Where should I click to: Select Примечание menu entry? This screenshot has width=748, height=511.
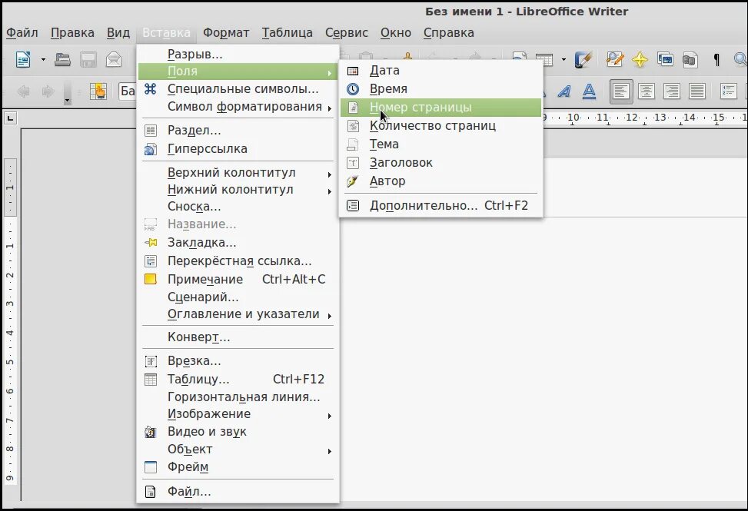pyautogui.click(x=238, y=280)
